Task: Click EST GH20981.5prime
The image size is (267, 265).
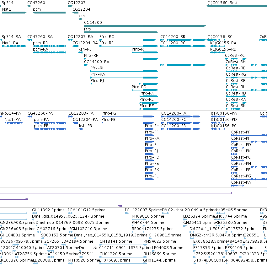Action: click(150, 238)
